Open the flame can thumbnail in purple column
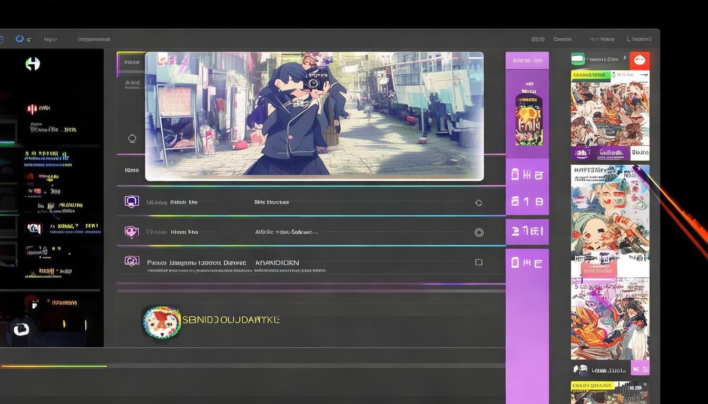708x404 pixels. (528, 119)
